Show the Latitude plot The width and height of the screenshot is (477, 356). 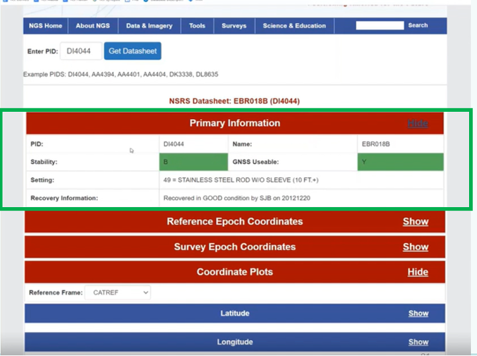(x=418, y=314)
